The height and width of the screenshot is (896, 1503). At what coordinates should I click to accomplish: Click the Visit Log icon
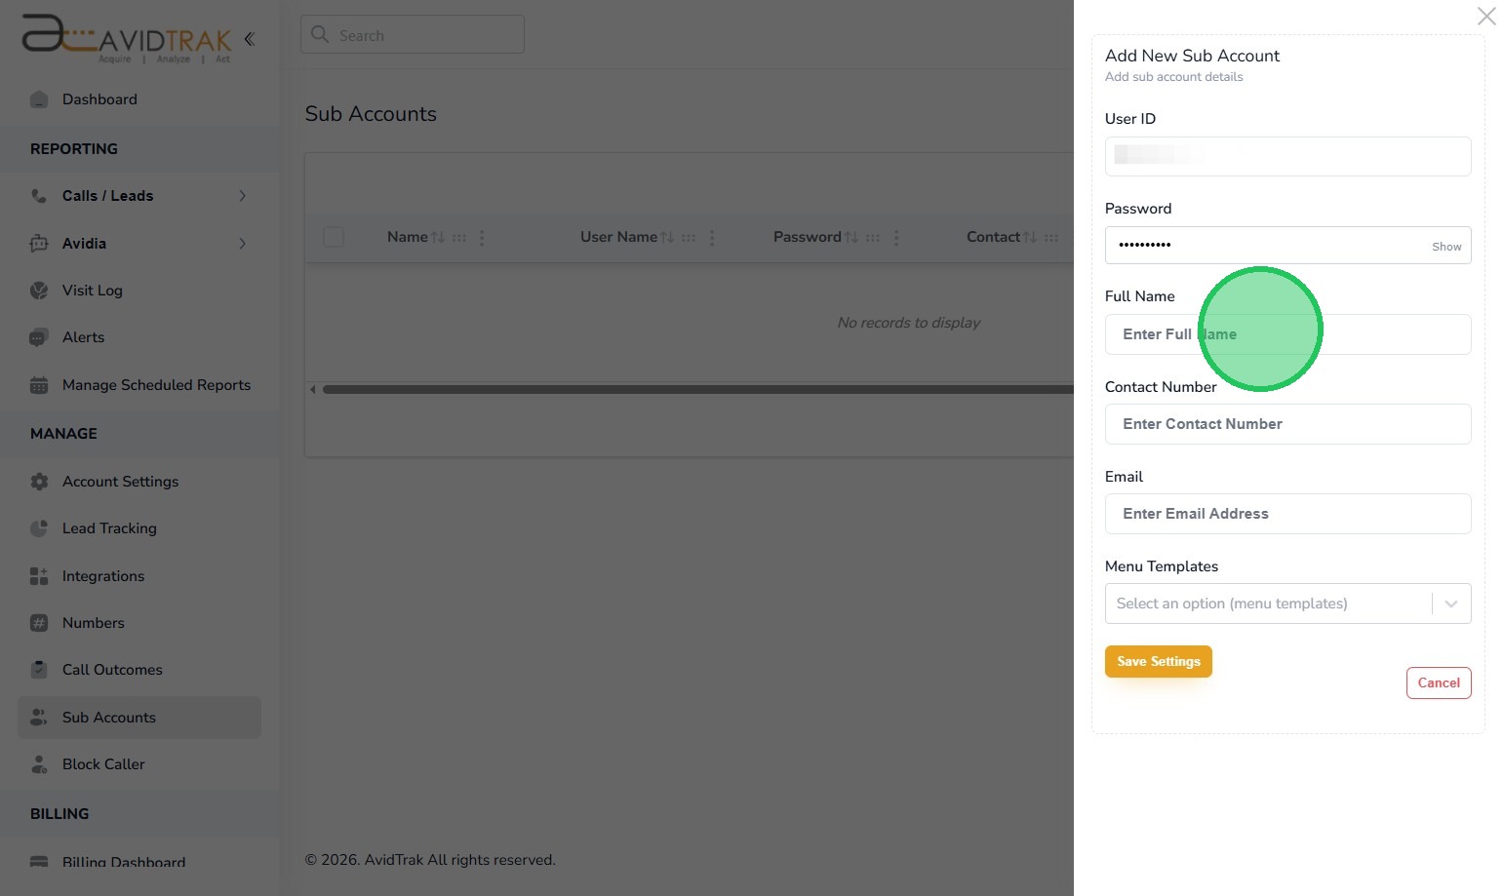click(x=39, y=291)
